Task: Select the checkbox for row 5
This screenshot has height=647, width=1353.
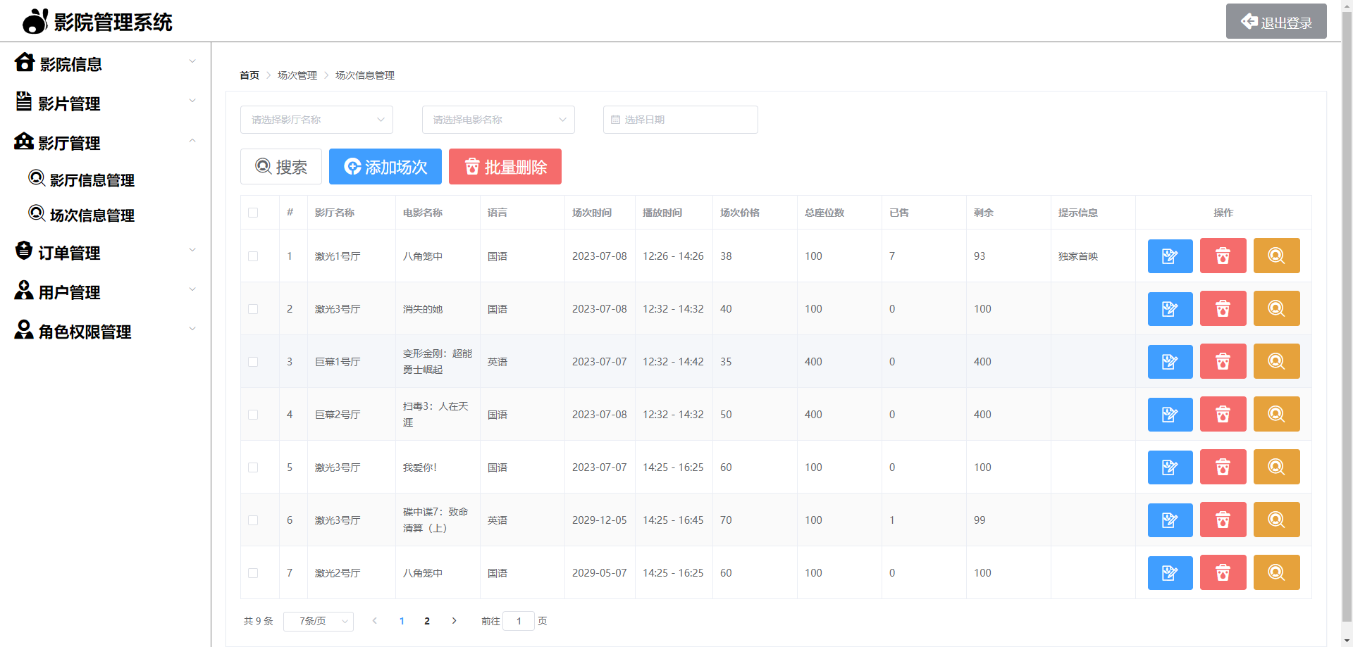Action: 253,467
